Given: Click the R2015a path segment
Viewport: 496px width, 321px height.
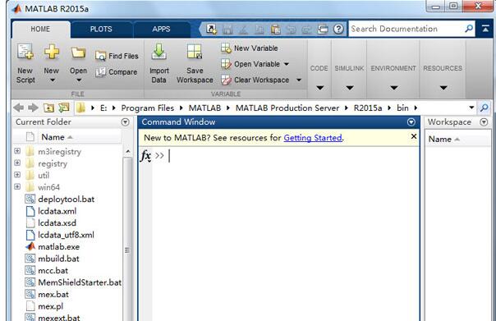Looking at the screenshot, I should 368,108.
